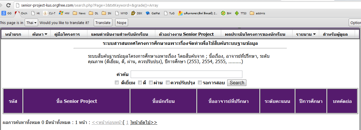Open คู่มือโครงการ menu item
This screenshot has height=130, width=361.
tap(67, 34)
